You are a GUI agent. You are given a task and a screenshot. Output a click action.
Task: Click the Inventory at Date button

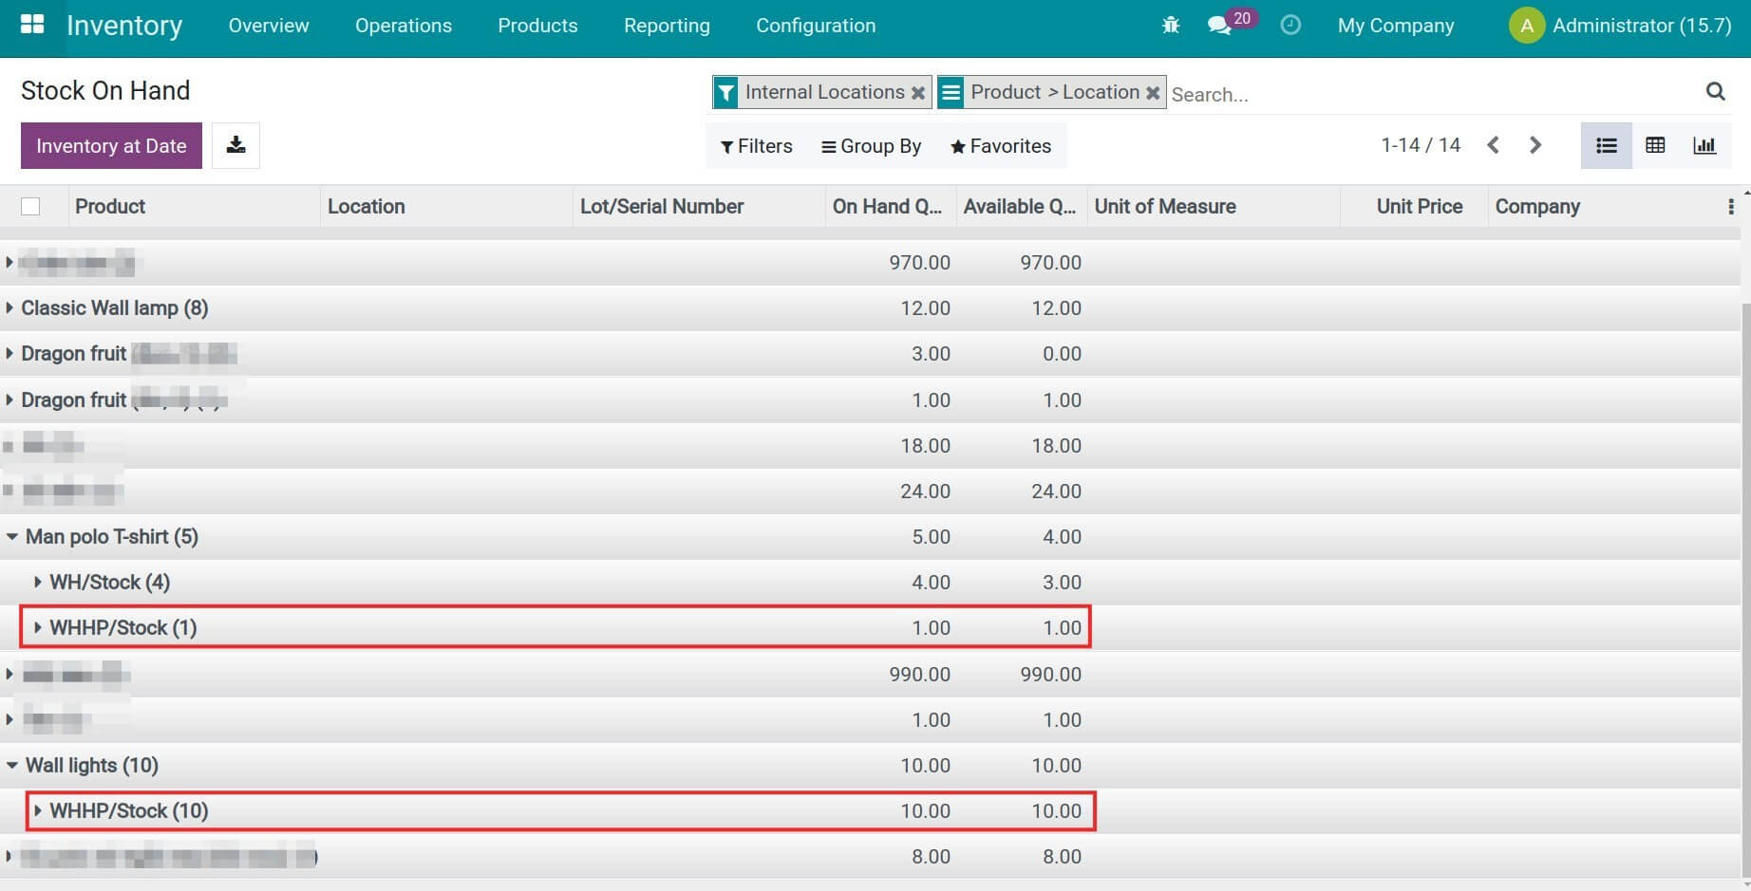click(111, 146)
